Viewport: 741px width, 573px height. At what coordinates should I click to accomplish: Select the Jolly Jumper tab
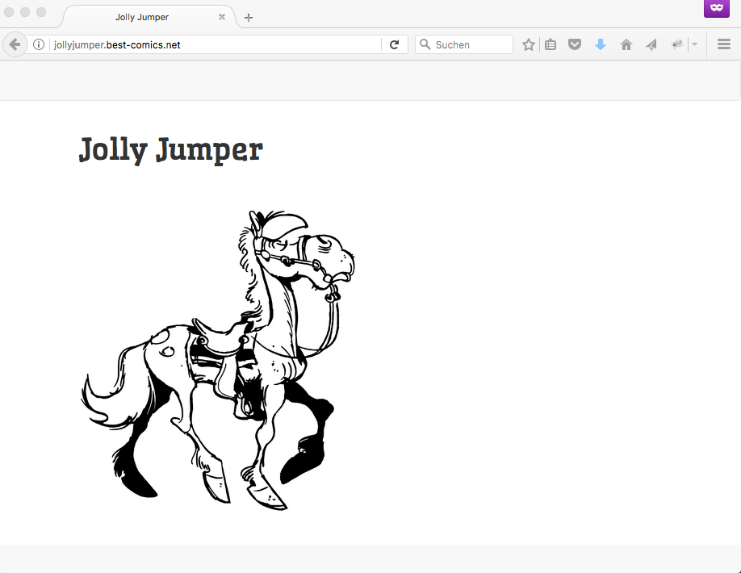click(149, 17)
